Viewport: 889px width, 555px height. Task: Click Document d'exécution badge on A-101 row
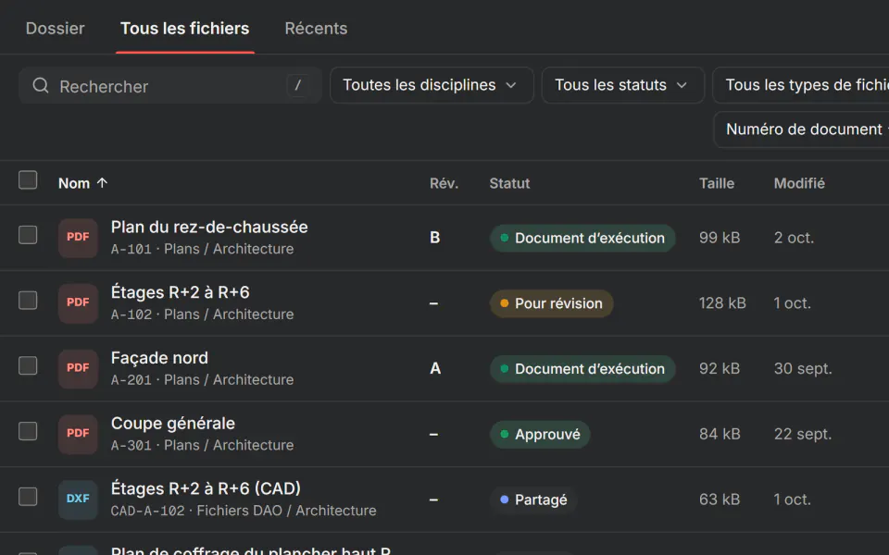pyautogui.click(x=582, y=238)
